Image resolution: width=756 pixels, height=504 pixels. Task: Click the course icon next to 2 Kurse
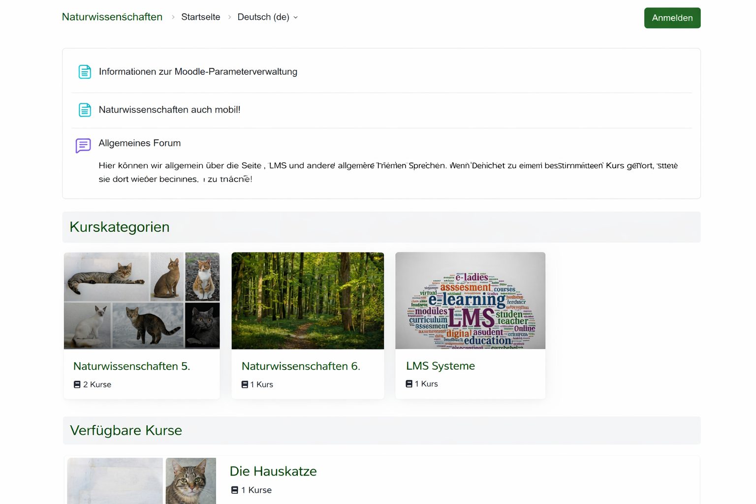(77, 384)
